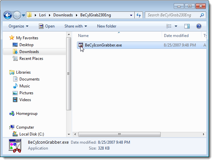This screenshot has width=214, height=162.
Task: Click the Open toolbar button
Action: coord(46,26)
